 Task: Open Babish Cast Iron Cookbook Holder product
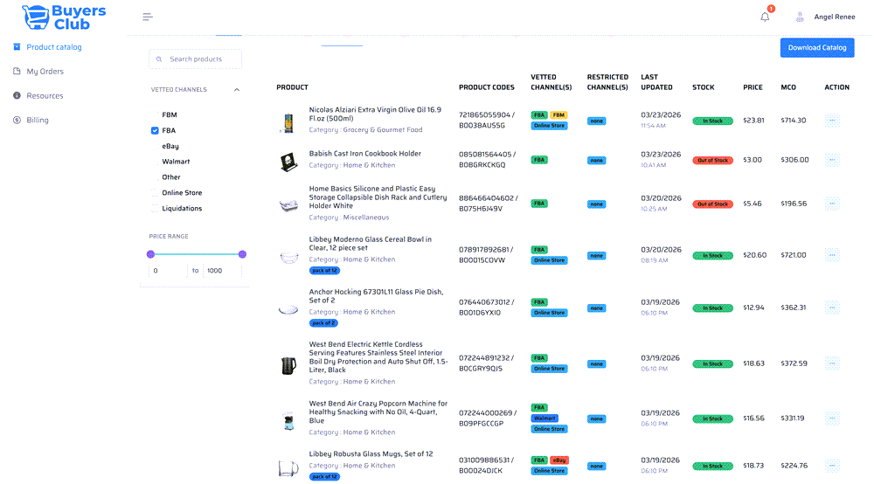[365, 153]
